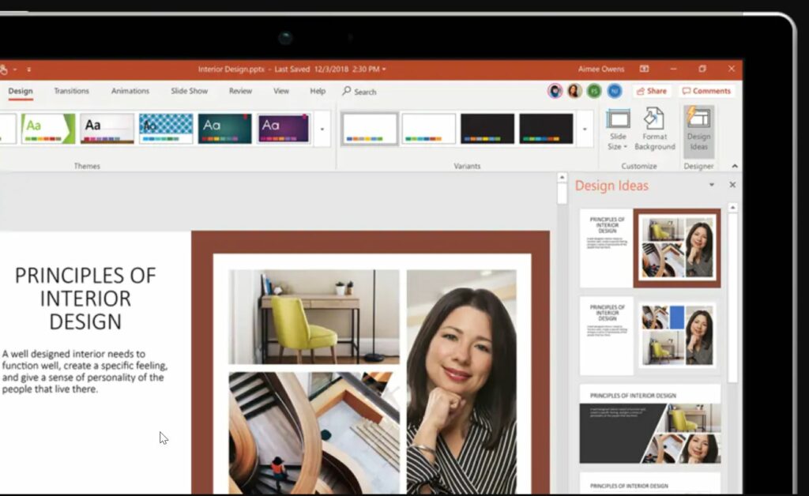Select the second white variant thumbnail
The height and width of the screenshot is (496, 809).
coord(429,129)
